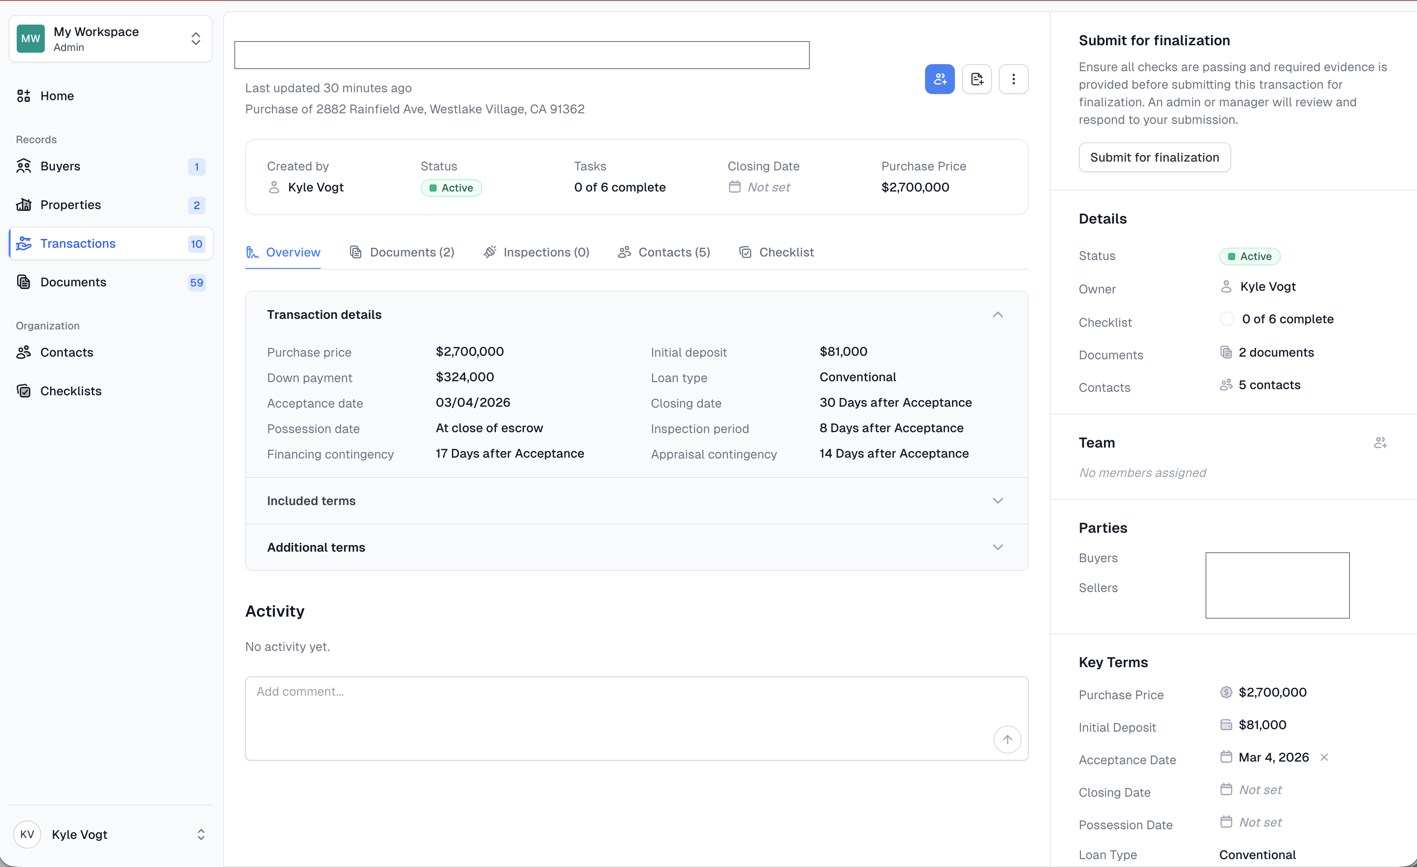
Task: Open Checklists in the sidebar
Action: 71,391
